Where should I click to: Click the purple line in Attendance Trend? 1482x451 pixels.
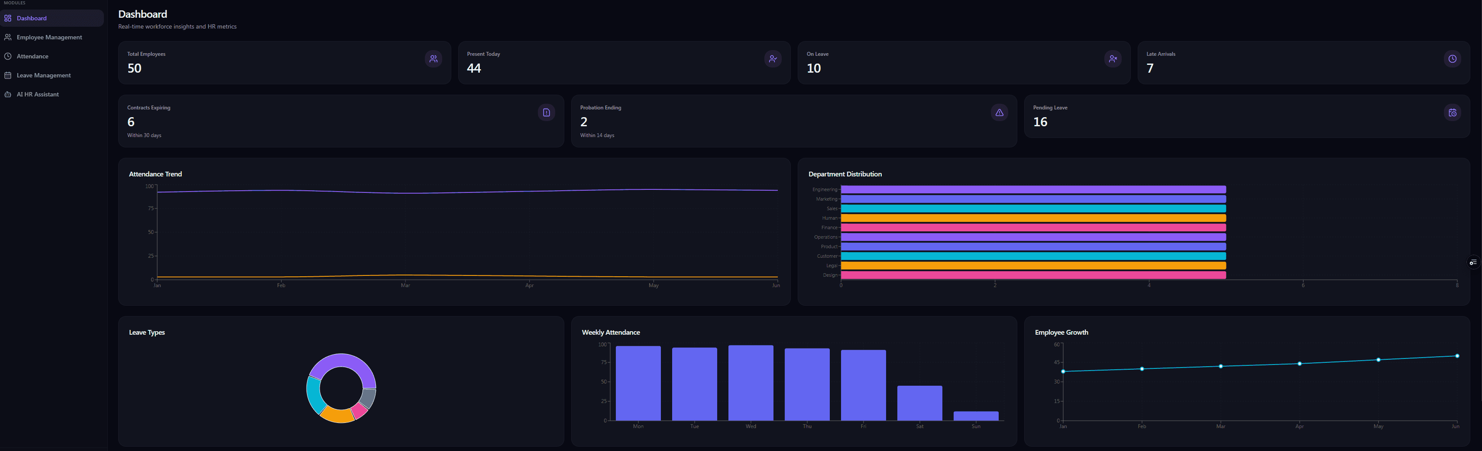pyautogui.click(x=467, y=192)
